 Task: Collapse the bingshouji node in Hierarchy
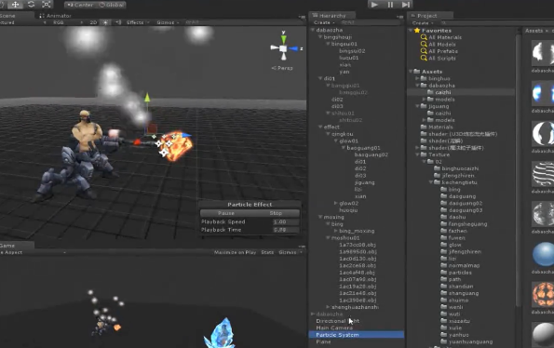320,36
